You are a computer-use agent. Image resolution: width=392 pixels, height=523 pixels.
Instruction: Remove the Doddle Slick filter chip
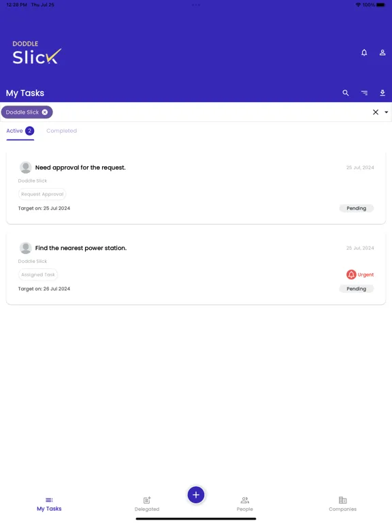pos(45,112)
